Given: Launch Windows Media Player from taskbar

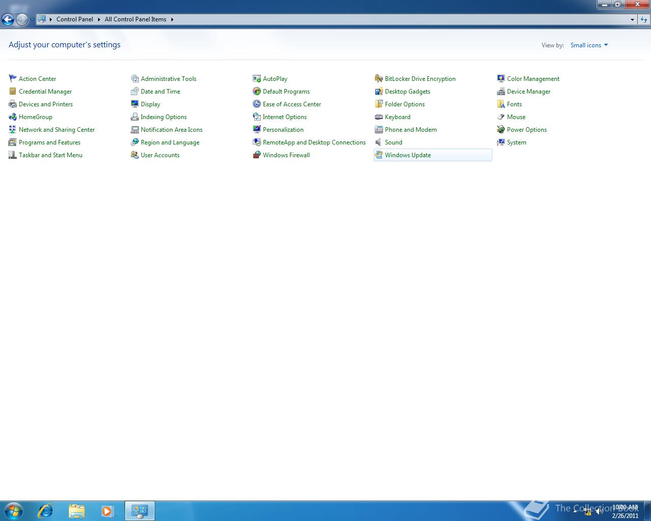Looking at the screenshot, I should (x=107, y=511).
